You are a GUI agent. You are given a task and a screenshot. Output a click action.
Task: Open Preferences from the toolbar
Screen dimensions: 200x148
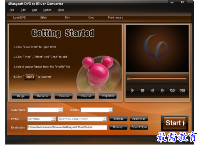point(115,17)
